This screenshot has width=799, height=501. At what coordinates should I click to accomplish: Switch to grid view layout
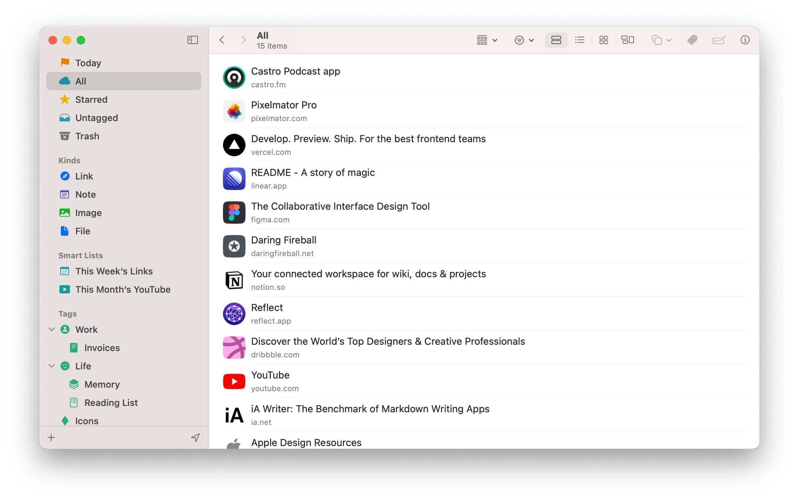[x=604, y=40]
